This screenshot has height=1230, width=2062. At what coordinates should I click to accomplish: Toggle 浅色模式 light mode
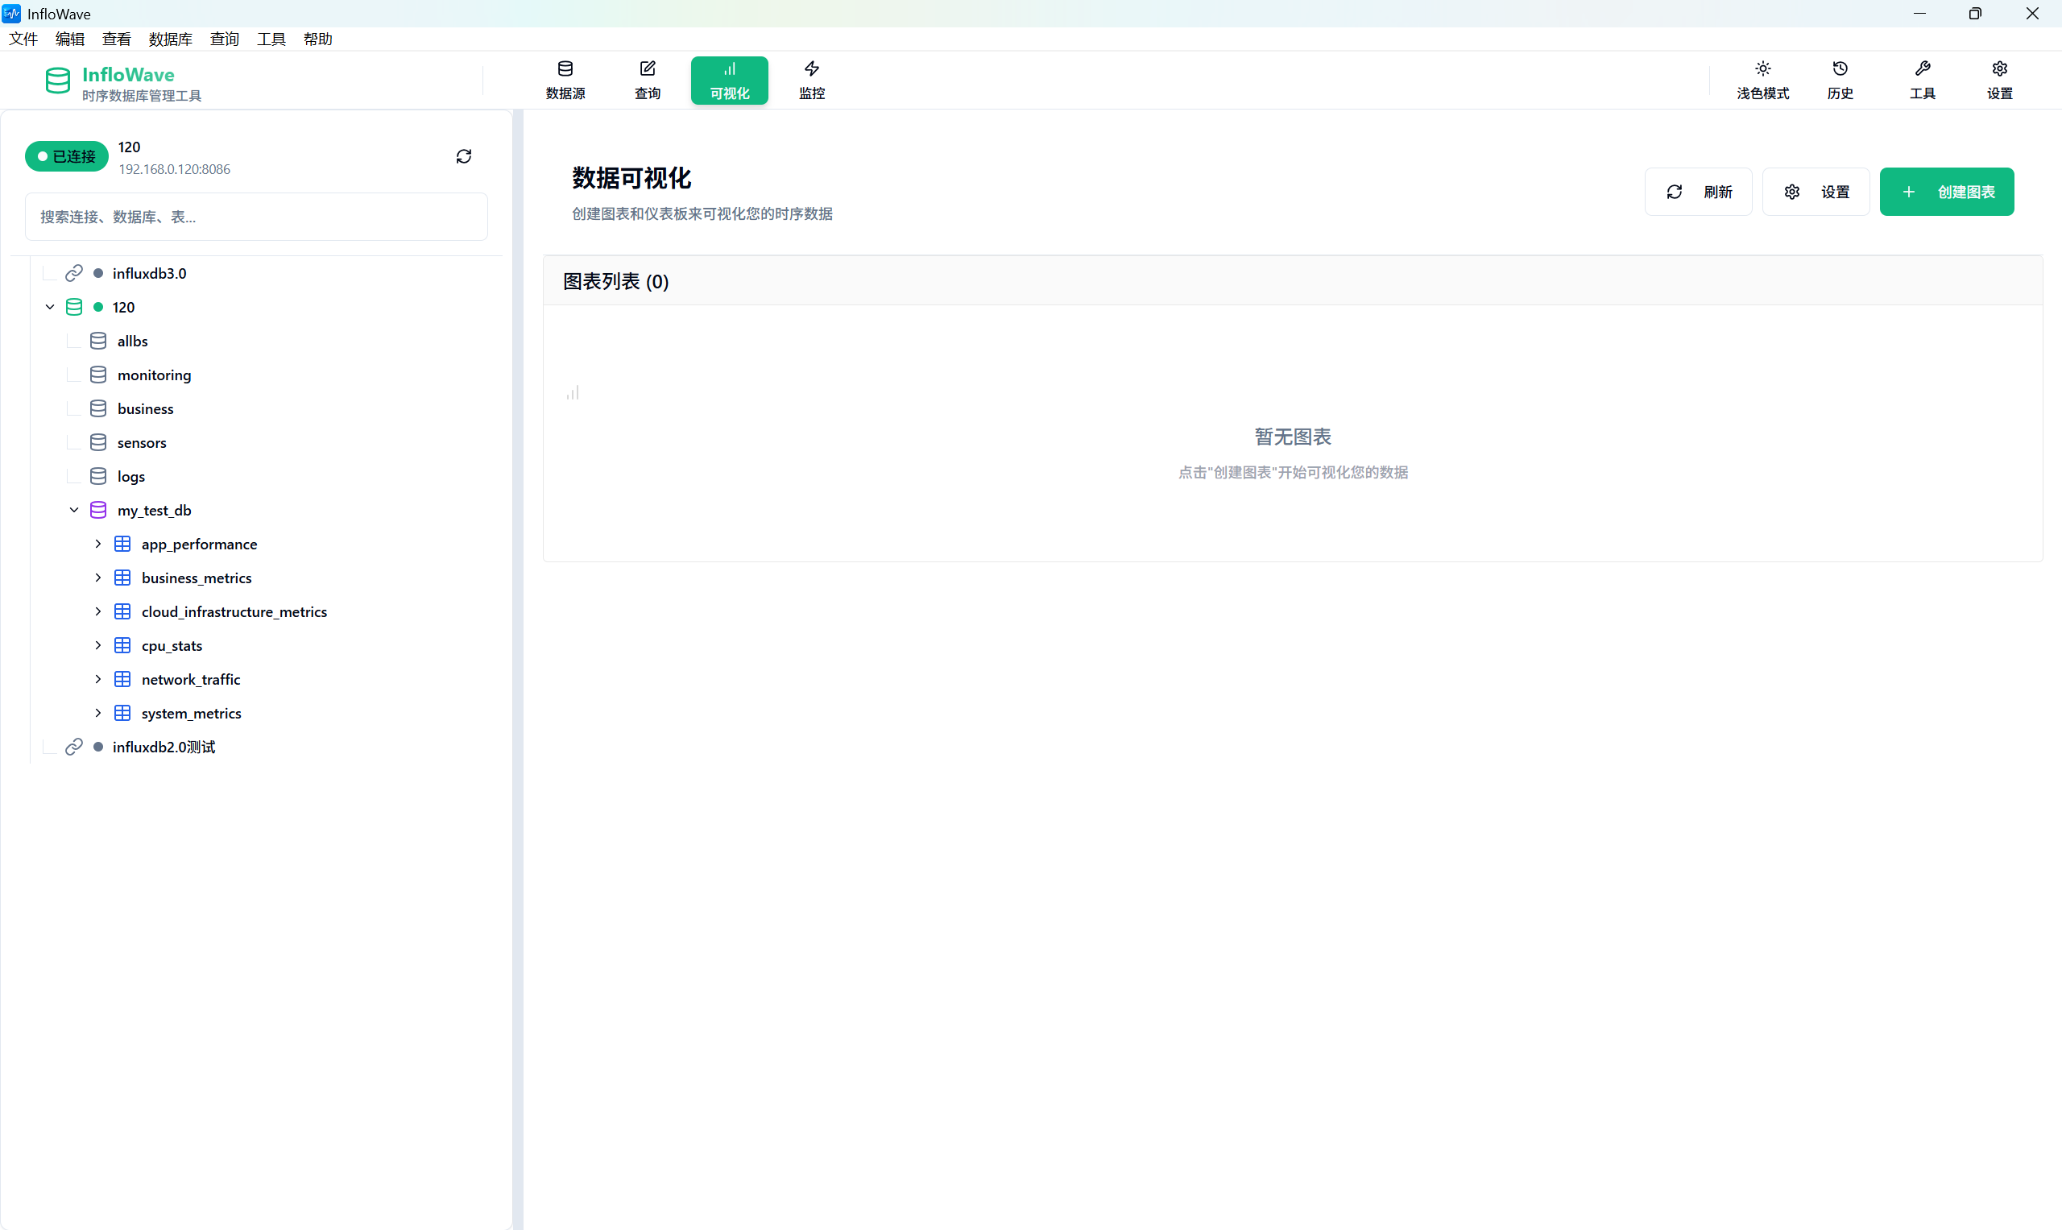1763,81
